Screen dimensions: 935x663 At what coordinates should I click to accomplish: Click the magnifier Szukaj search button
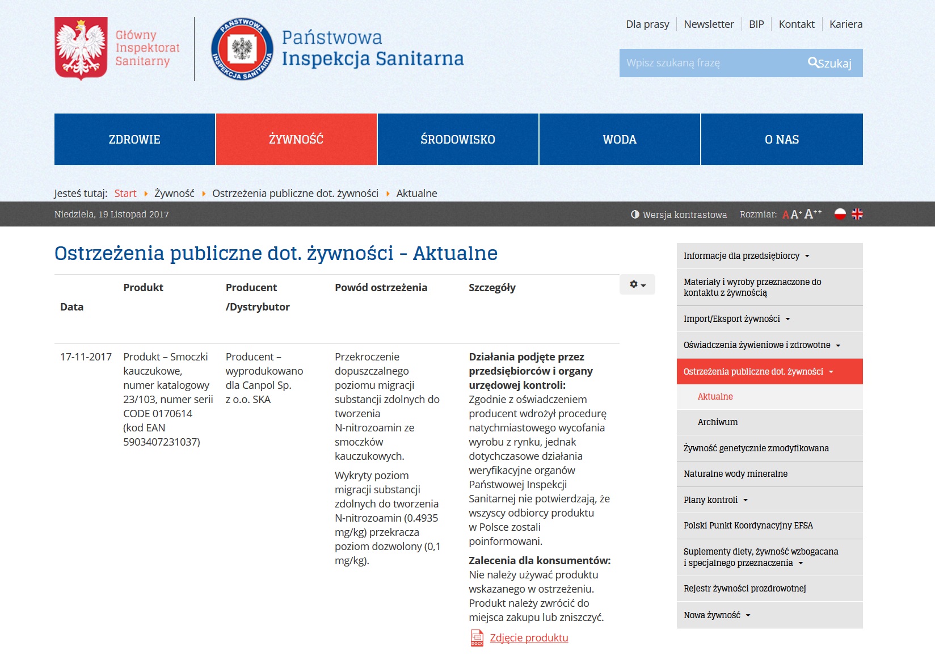tap(829, 63)
